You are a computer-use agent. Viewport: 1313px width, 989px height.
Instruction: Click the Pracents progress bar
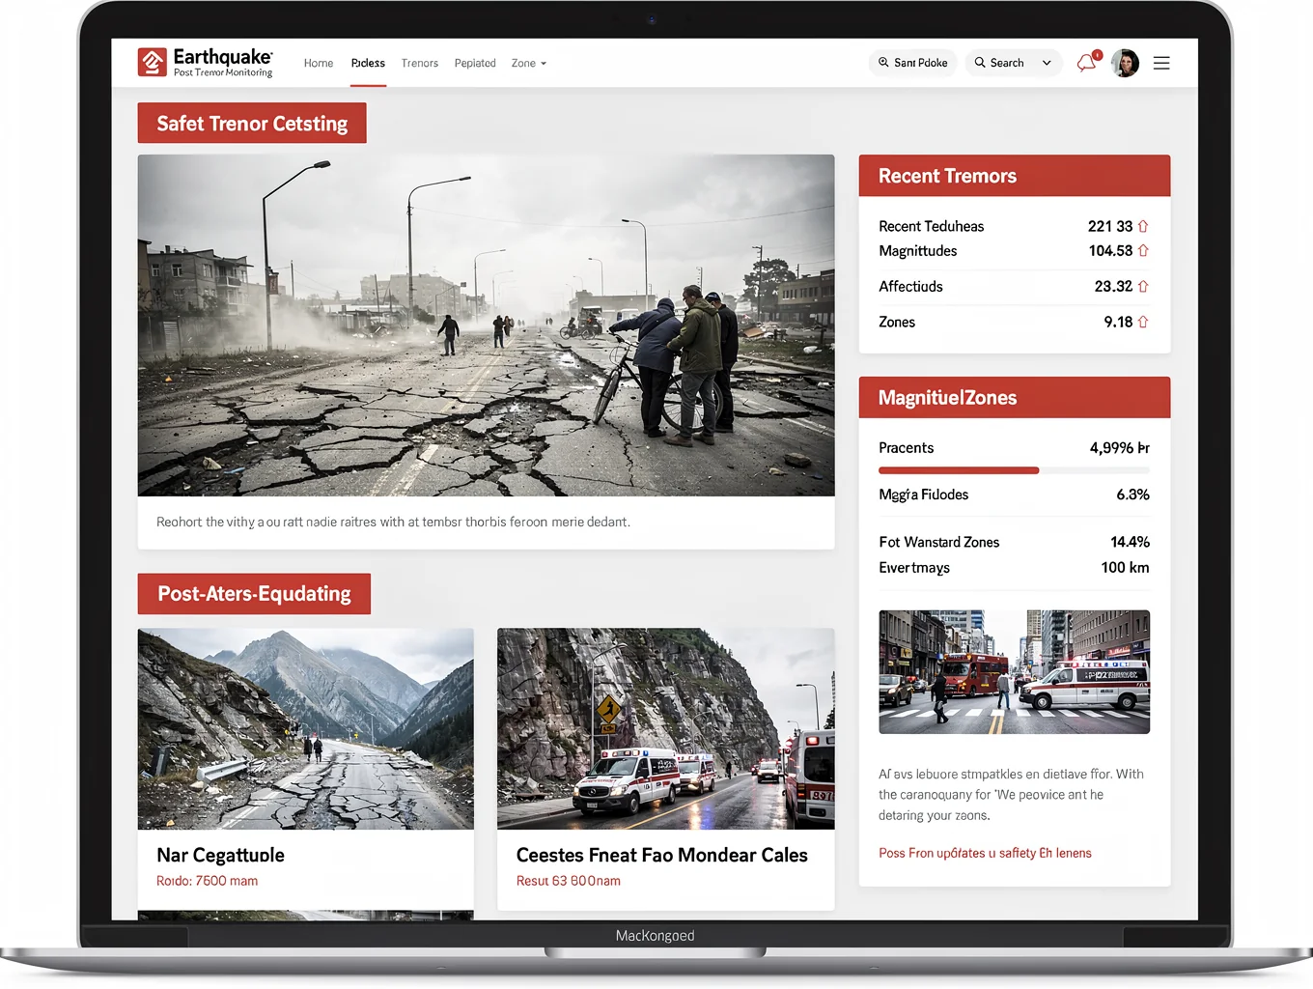(1014, 470)
